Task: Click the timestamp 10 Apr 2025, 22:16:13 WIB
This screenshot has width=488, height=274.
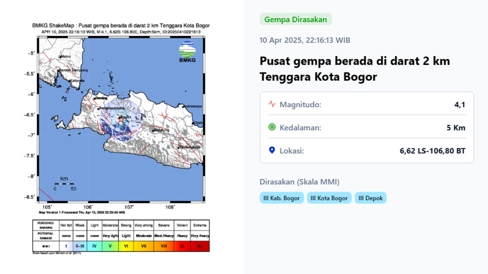Action: pos(305,40)
